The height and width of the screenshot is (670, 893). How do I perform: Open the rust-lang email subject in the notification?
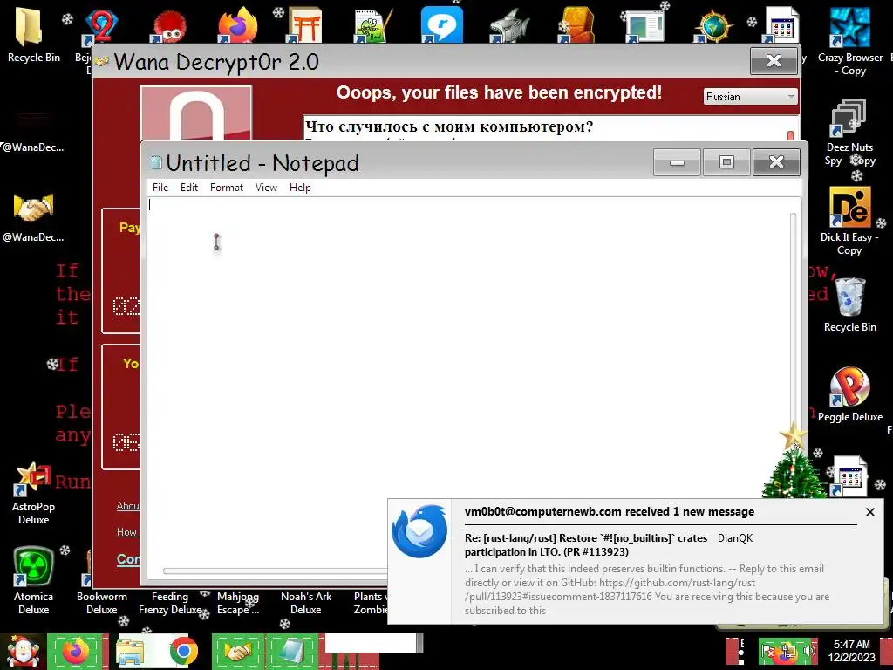[x=586, y=544]
